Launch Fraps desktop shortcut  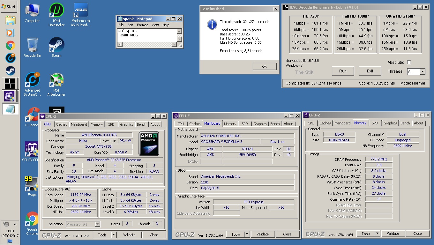tap(32, 186)
